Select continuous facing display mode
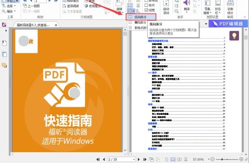This screenshot has width=249, height=163. point(186,159)
